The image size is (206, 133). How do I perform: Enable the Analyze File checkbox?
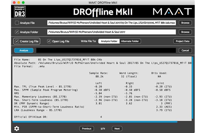coord(17,23)
